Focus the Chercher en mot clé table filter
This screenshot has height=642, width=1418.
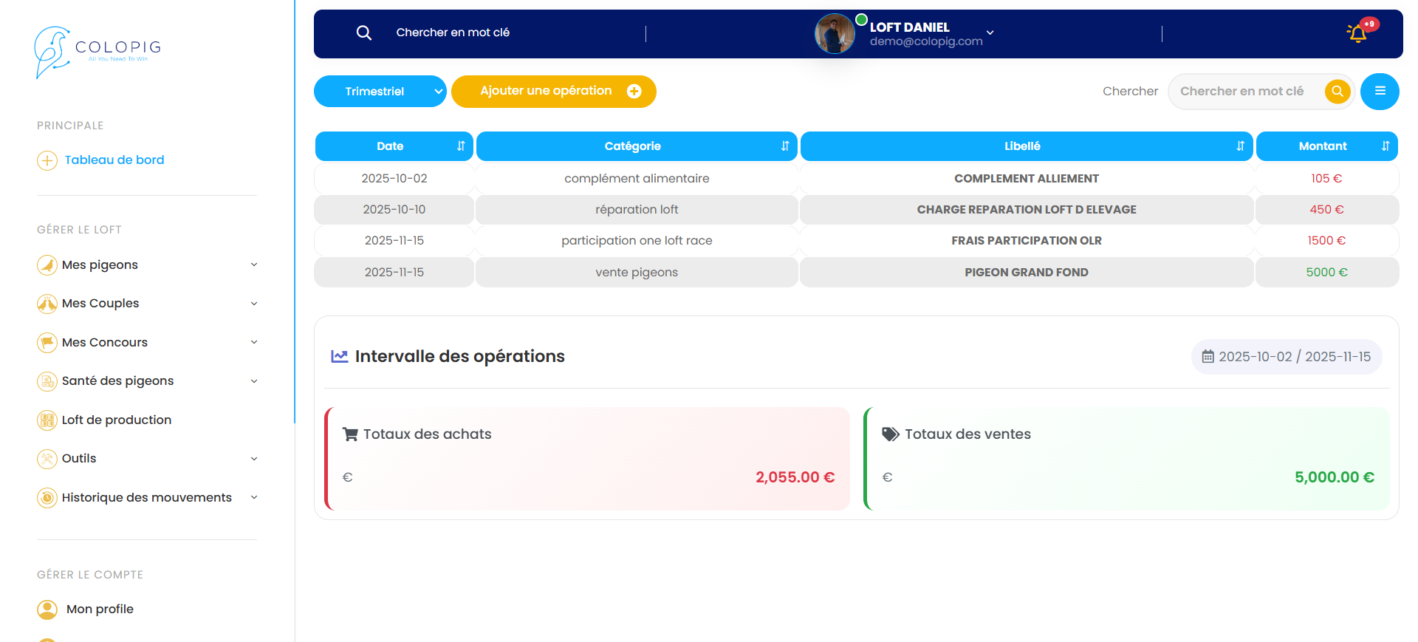(1248, 92)
